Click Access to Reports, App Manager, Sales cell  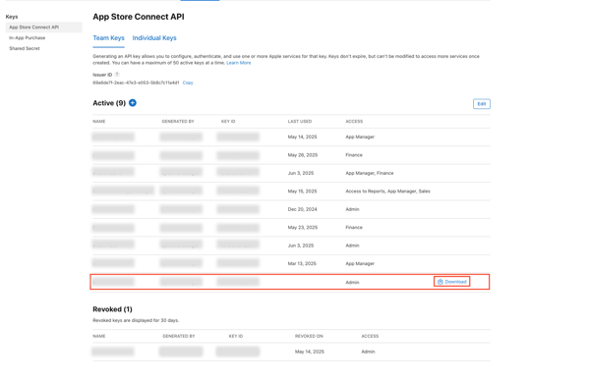click(387, 191)
